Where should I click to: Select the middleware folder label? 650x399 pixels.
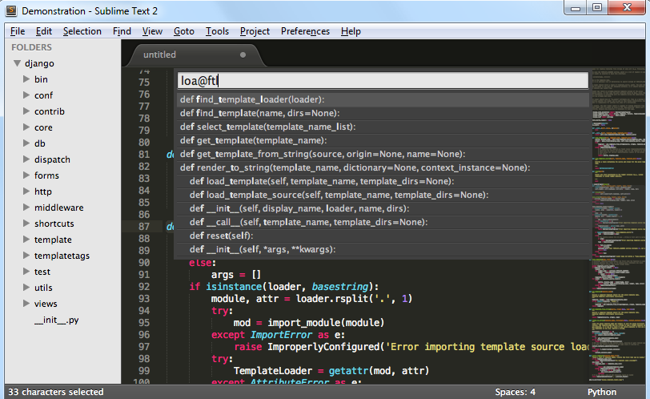point(59,208)
